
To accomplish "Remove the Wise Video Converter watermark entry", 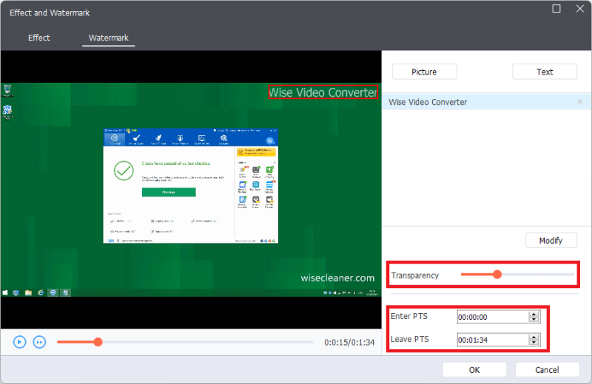I will (x=580, y=102).
